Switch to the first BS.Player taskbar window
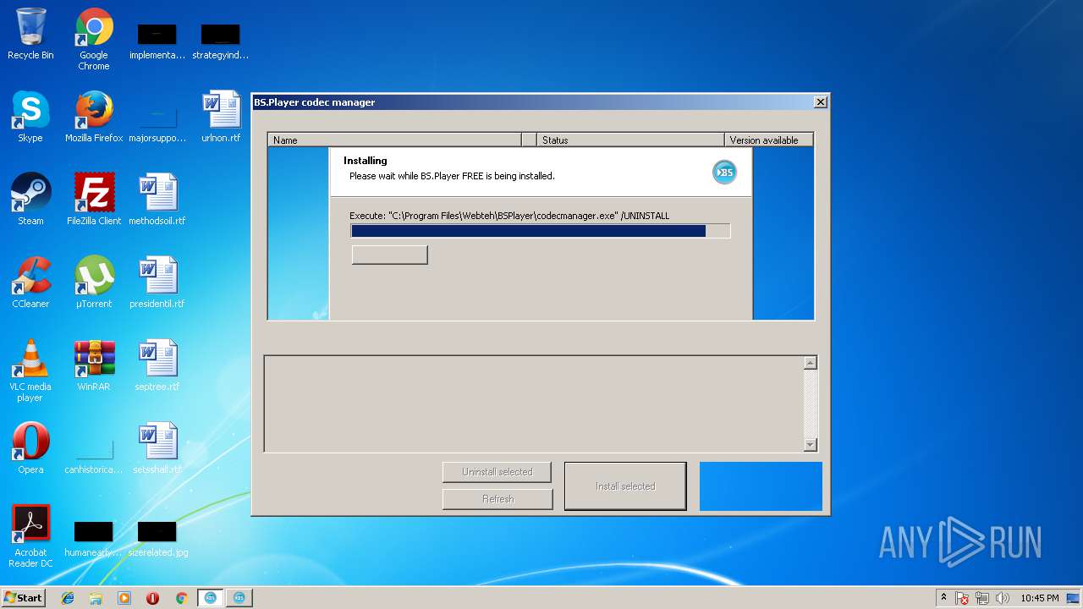 210,598
